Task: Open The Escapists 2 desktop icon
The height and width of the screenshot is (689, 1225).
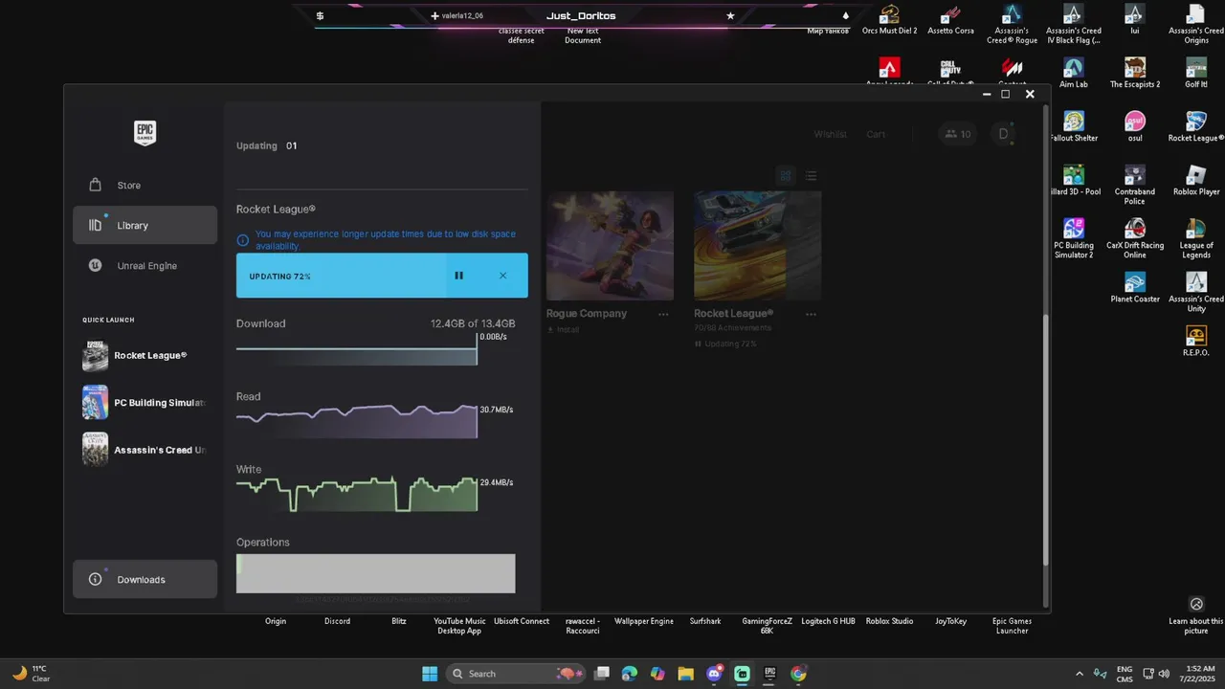Action: [x=1134, y=73]
